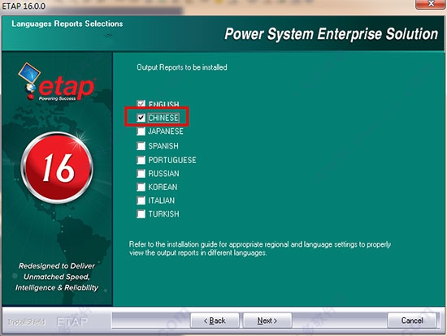Enable KOREAN output reports checkbox

point(141,187)
